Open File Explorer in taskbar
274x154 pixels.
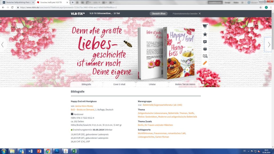coord(12,151)
